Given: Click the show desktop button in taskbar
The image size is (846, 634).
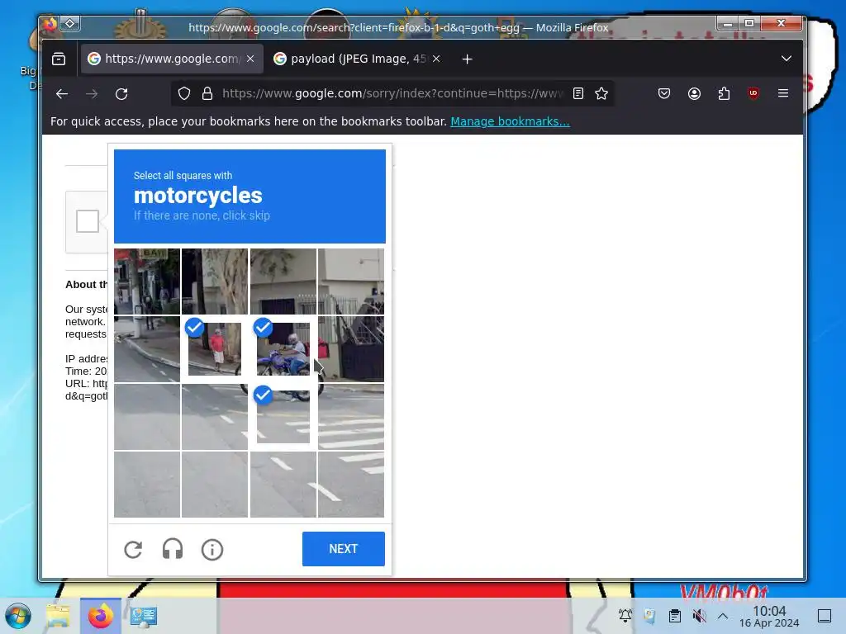Looking at the screenshot, I should pyautogui.click(x=825, y=616).
